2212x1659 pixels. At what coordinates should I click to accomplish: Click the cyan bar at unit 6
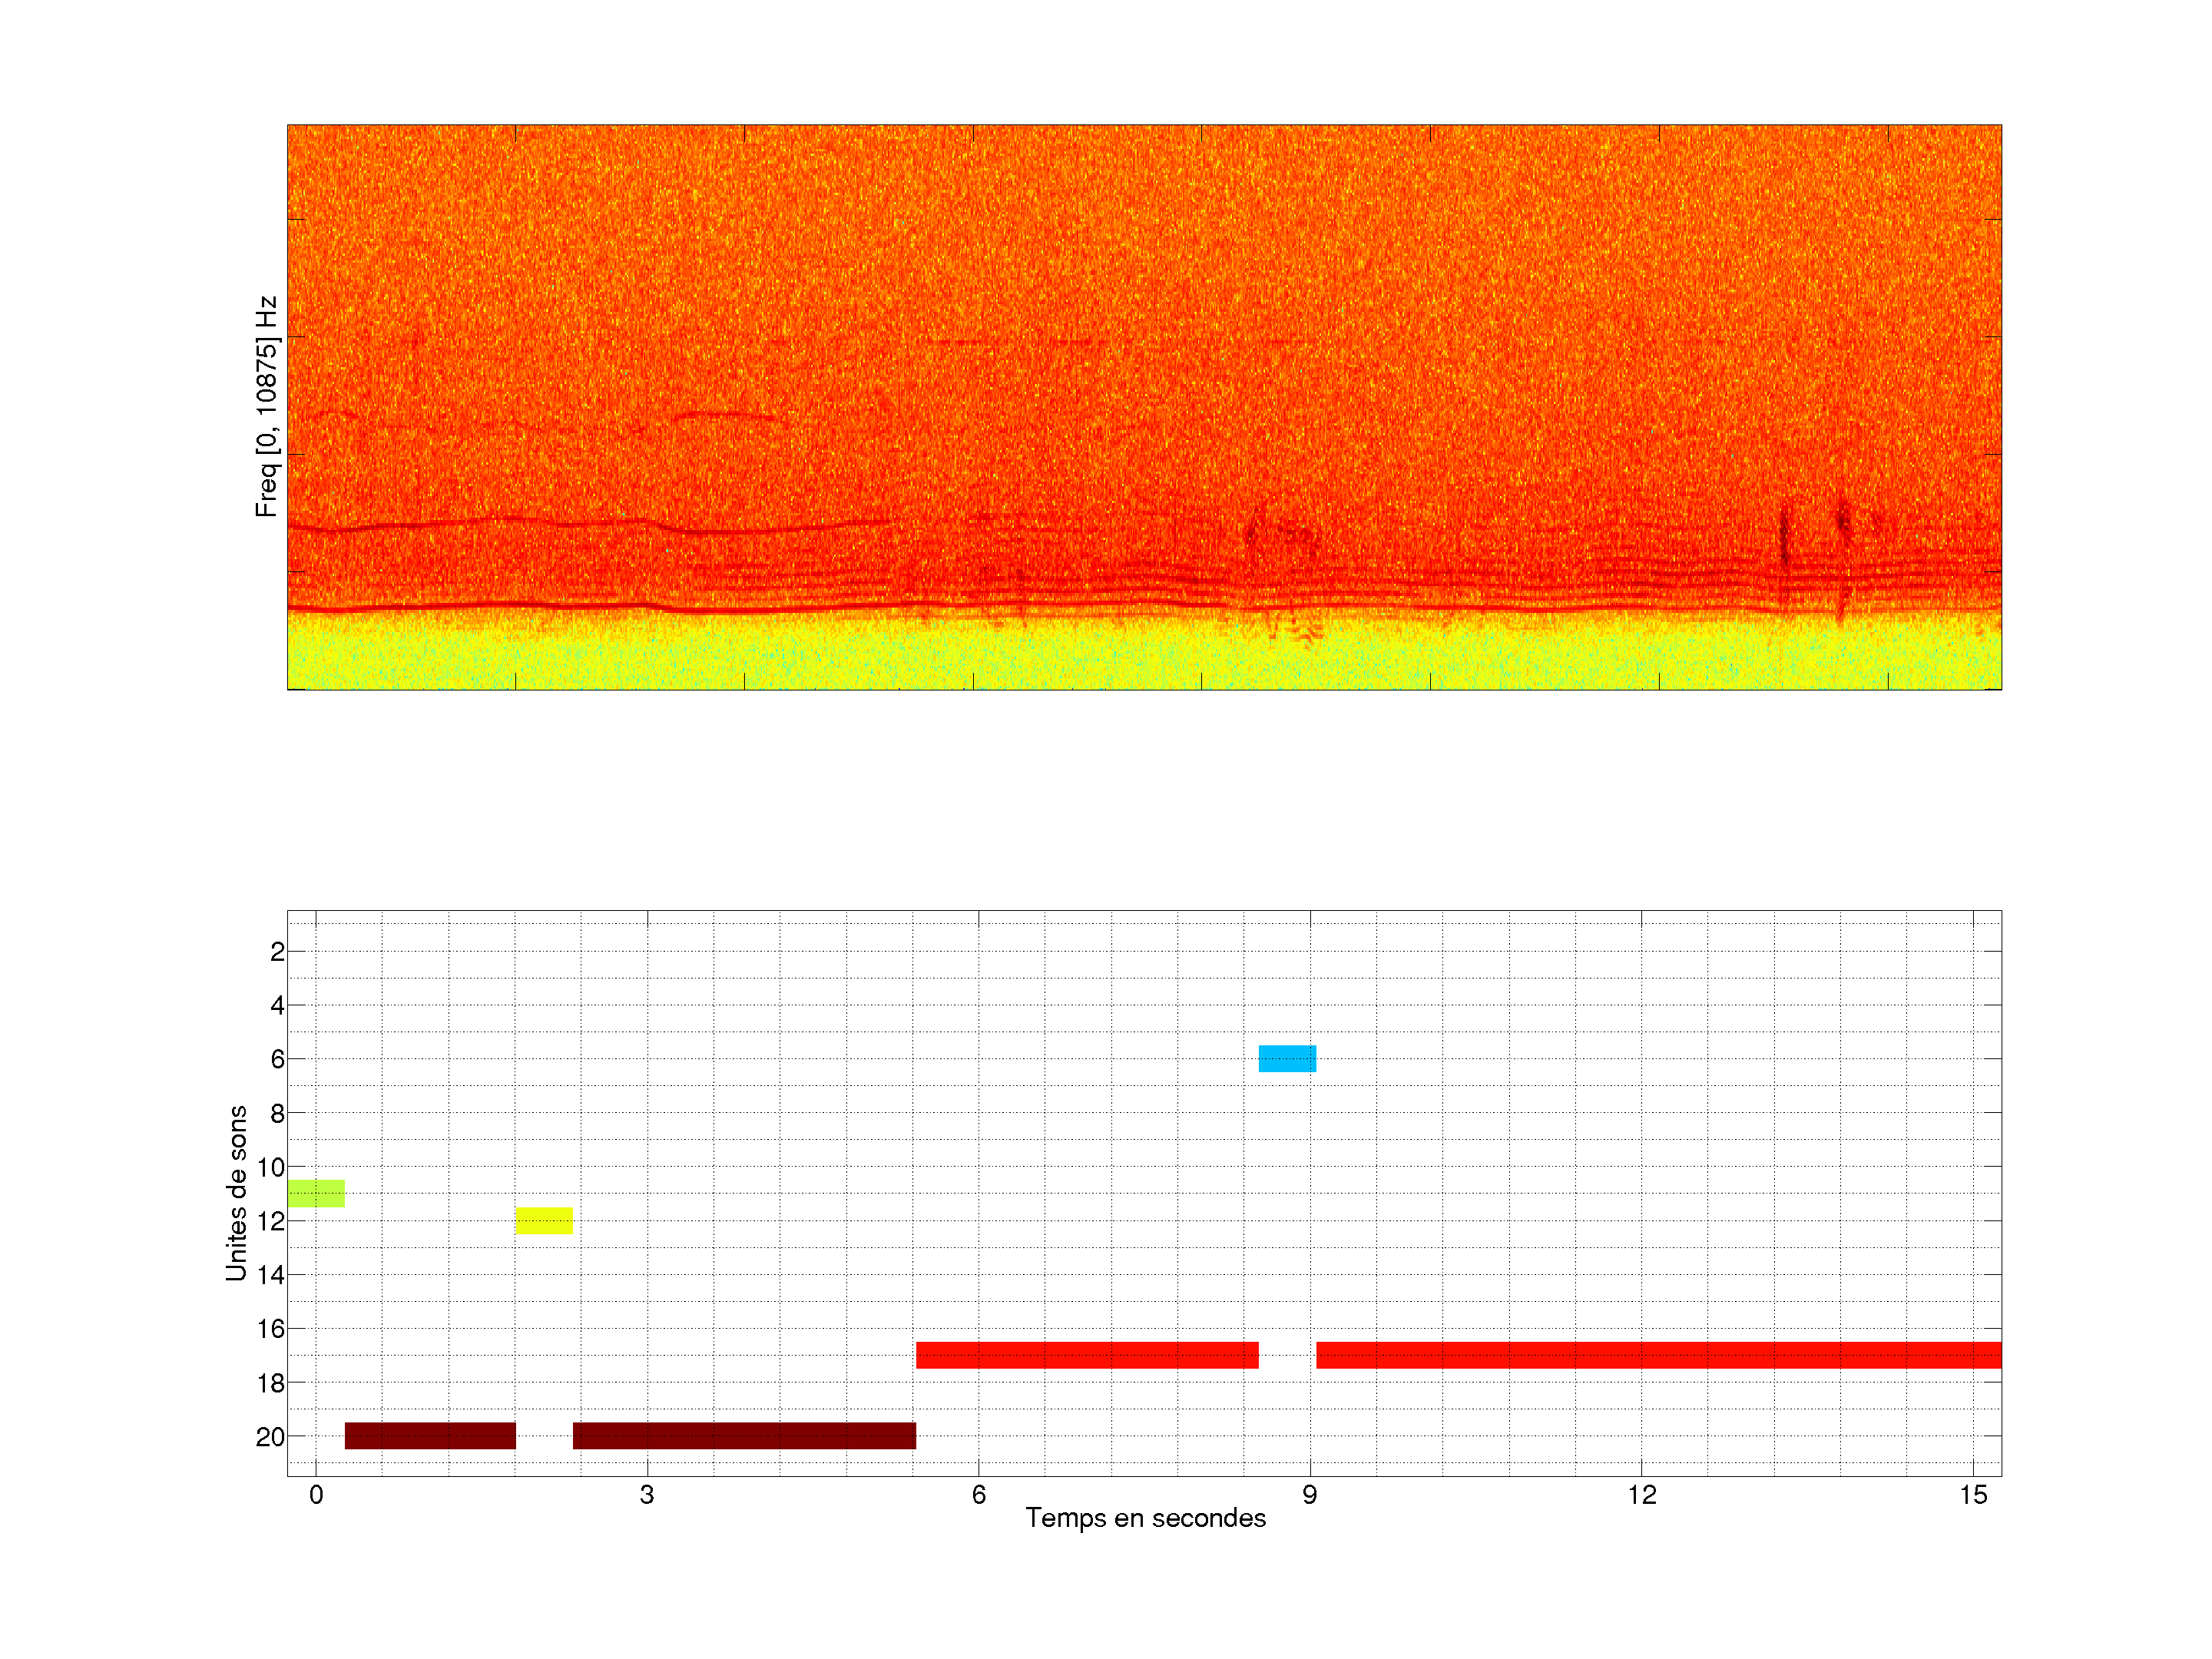[1287, 1058]
